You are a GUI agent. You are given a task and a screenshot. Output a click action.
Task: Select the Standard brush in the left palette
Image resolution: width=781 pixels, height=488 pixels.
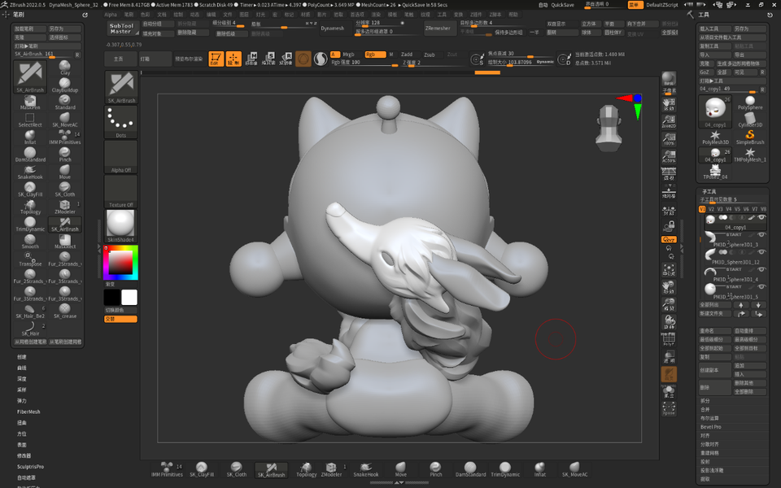pyautogui.click(x=65, y=102)
